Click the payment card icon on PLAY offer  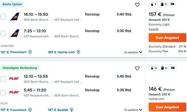point(173,68)
